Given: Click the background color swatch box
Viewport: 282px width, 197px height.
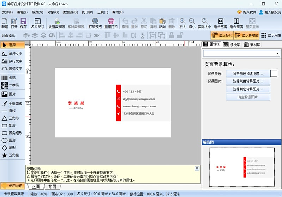Looking at the screenshot, I should pos(274,73).
